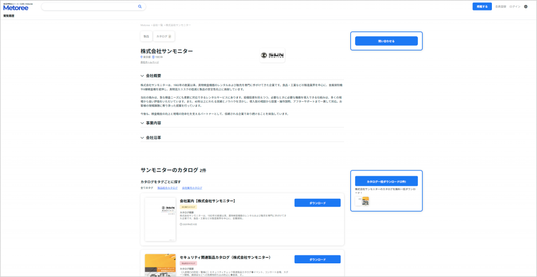Click カタログ一括ダウンロード(2件) button
Screen dimensions: 537x277
(386, 181)
